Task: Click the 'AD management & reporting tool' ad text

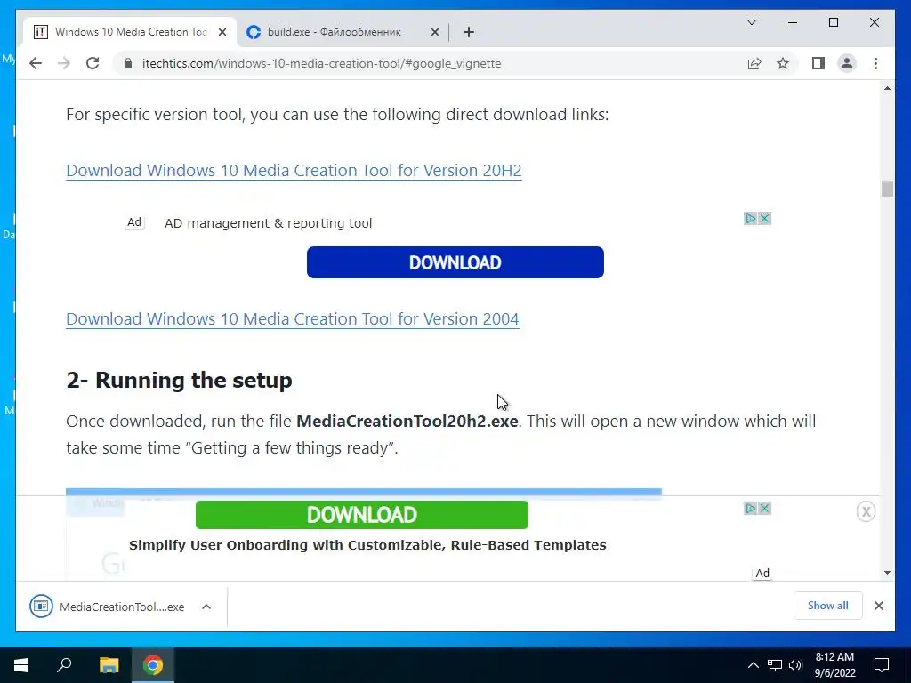Action: pyautogui.click(x=268, y=223)
